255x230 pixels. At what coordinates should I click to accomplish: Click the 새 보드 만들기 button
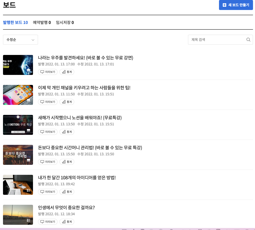click(236, 5)
